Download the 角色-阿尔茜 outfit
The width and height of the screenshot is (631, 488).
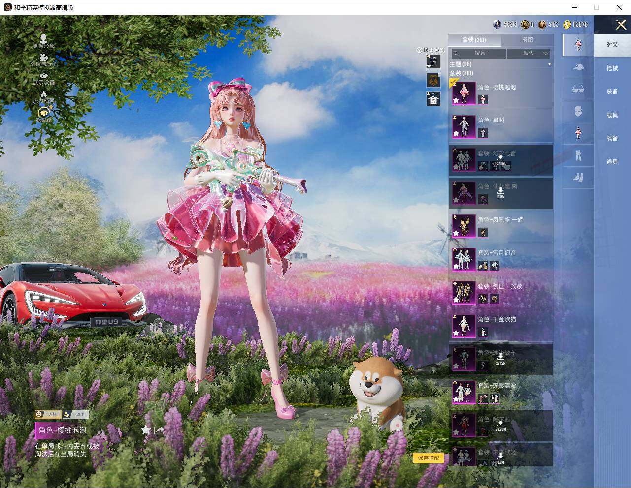[x=500, y=426]
